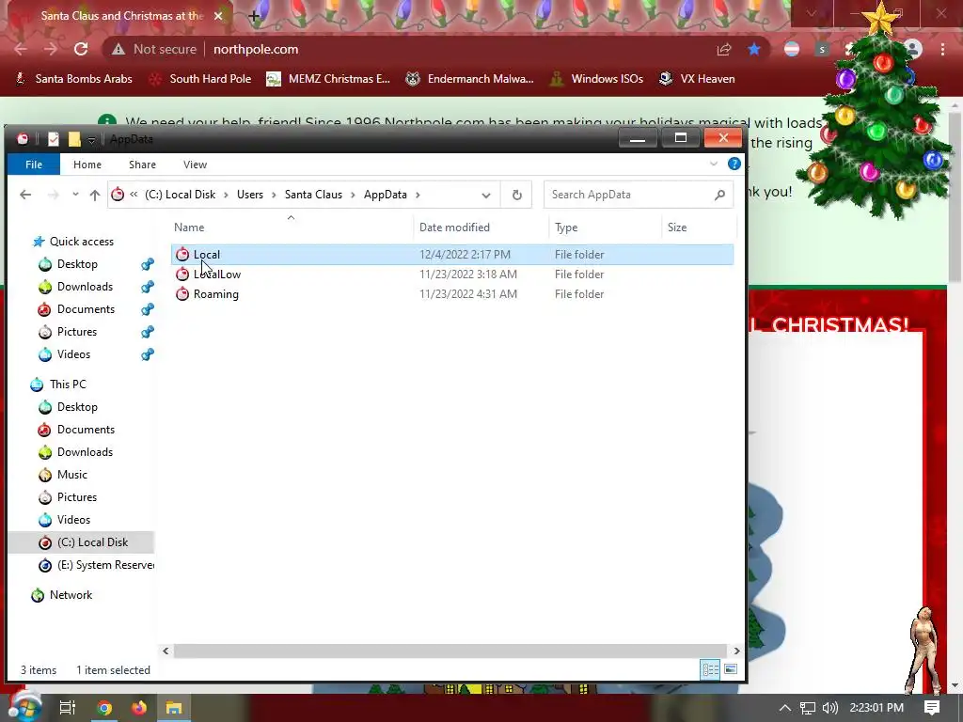
Task: Switch to details view layout icon
Action: [710, 669]
